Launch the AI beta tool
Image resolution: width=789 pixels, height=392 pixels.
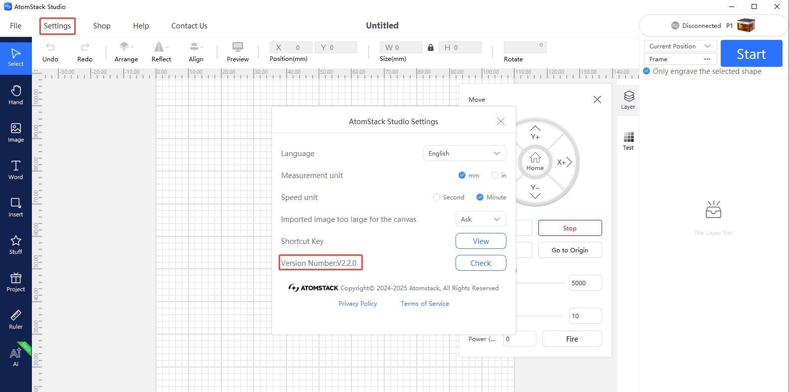[x=16, y=357]
